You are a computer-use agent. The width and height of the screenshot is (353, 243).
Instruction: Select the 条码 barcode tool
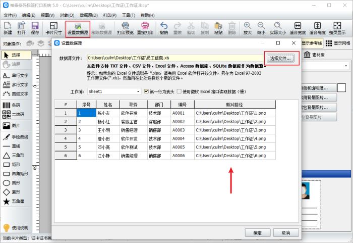coord(16,105)
